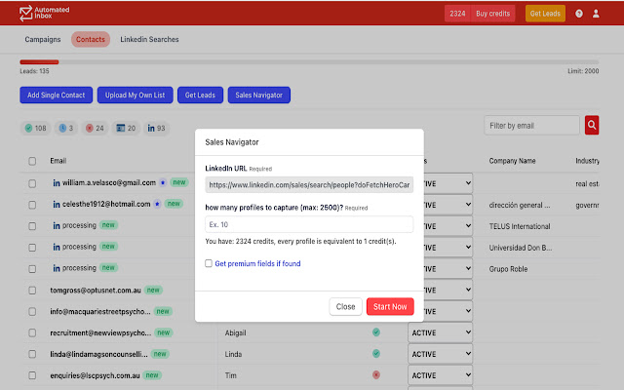
Task: Tick checkbox for linda@lindamagsoncounselli row
Action: (x=32, y=354)
